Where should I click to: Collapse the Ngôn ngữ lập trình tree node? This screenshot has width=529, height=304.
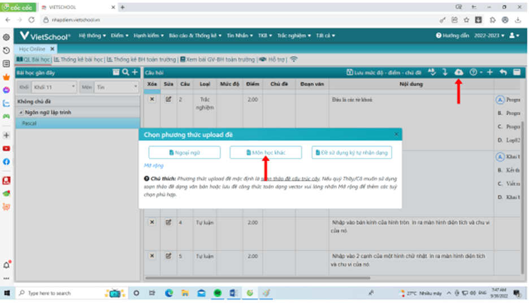(x=21, y=112)
